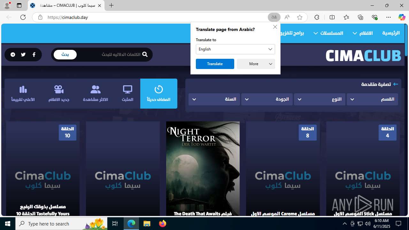
Task: Open the browser profile icon
Action: point(7,5)
